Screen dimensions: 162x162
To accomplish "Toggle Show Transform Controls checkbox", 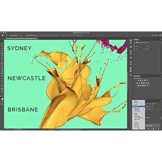I will 26,35.
